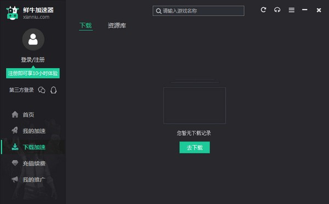The image size is (329, 204).
Task: Click the Xianniu cow logo icon
Action: tap(13, 13)
